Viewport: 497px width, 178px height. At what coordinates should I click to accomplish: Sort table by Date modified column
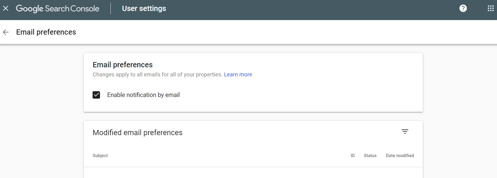point(399,155)
